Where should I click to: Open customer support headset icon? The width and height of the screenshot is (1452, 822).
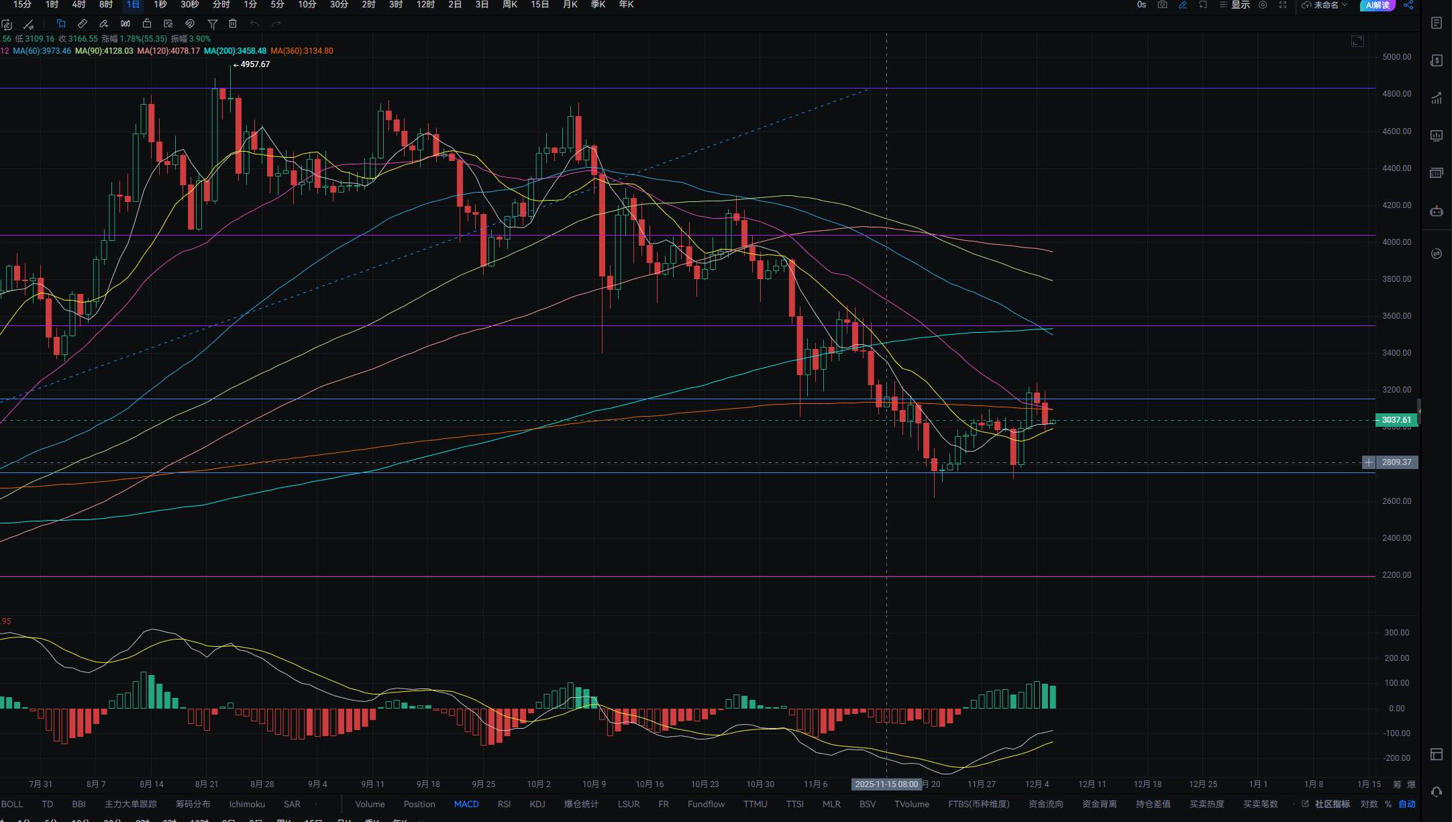tap(1436, 792)
